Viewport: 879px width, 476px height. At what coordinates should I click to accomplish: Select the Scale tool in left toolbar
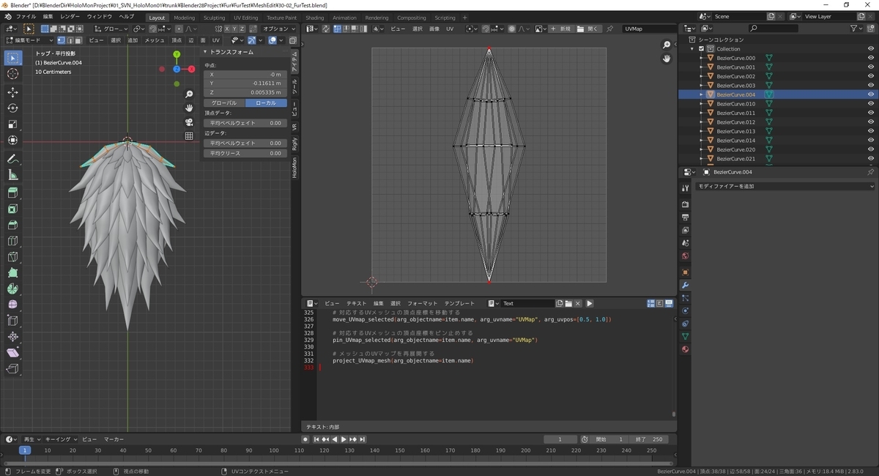(x=12, y=124)
